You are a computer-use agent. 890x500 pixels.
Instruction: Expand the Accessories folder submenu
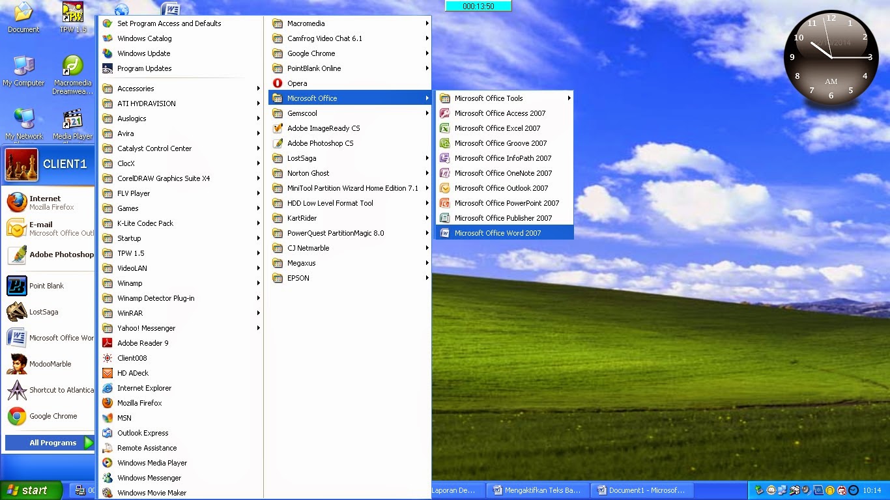point(180,89)
